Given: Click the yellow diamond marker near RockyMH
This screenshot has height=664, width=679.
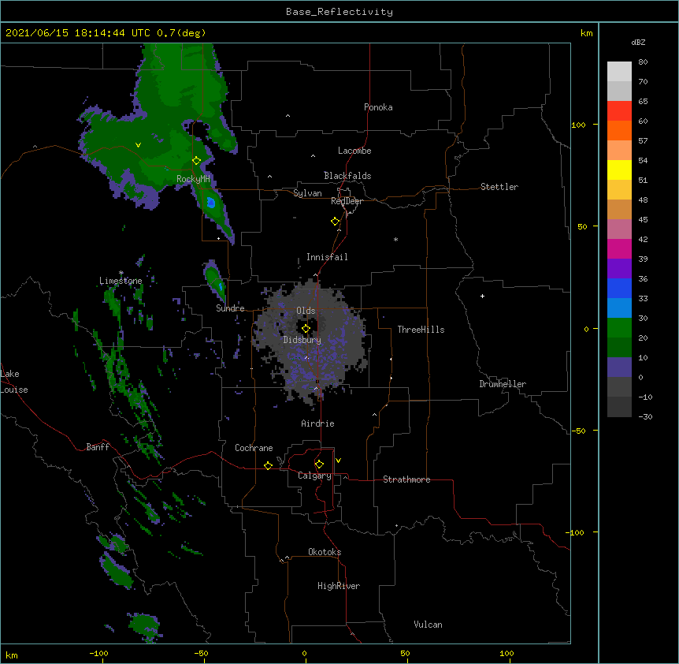Looking at the screenshot, I should [197, 161].
